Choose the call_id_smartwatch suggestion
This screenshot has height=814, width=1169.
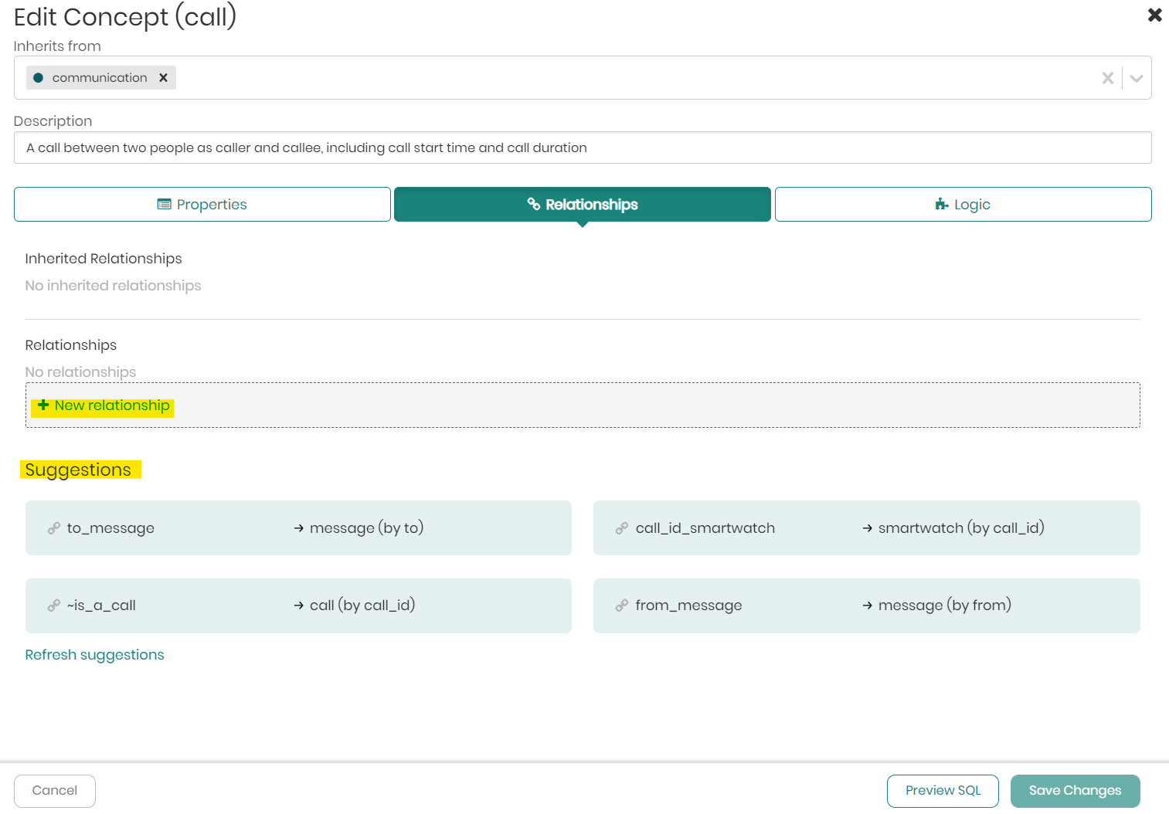[705, 528]
